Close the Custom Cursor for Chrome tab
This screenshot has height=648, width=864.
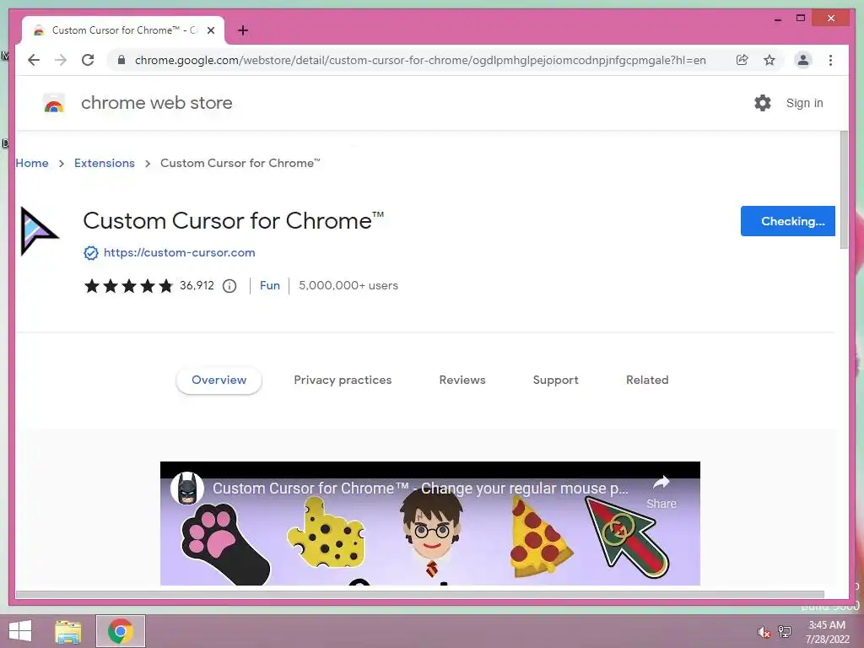pos(210,30)
